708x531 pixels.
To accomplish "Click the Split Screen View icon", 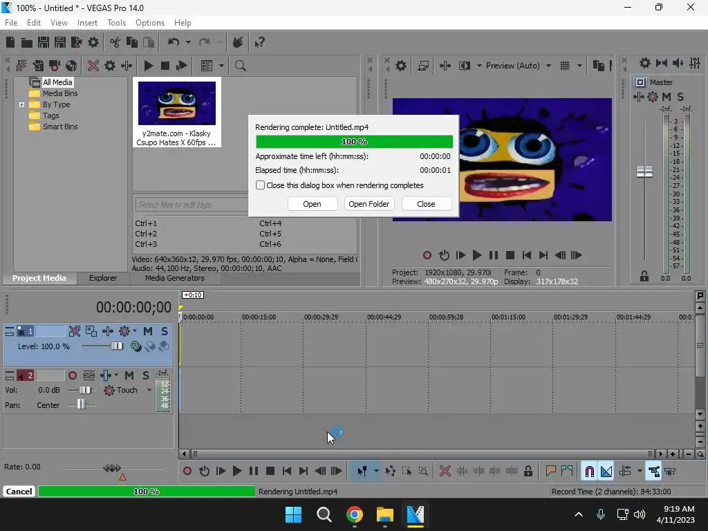I will click(x=464, y=66).
